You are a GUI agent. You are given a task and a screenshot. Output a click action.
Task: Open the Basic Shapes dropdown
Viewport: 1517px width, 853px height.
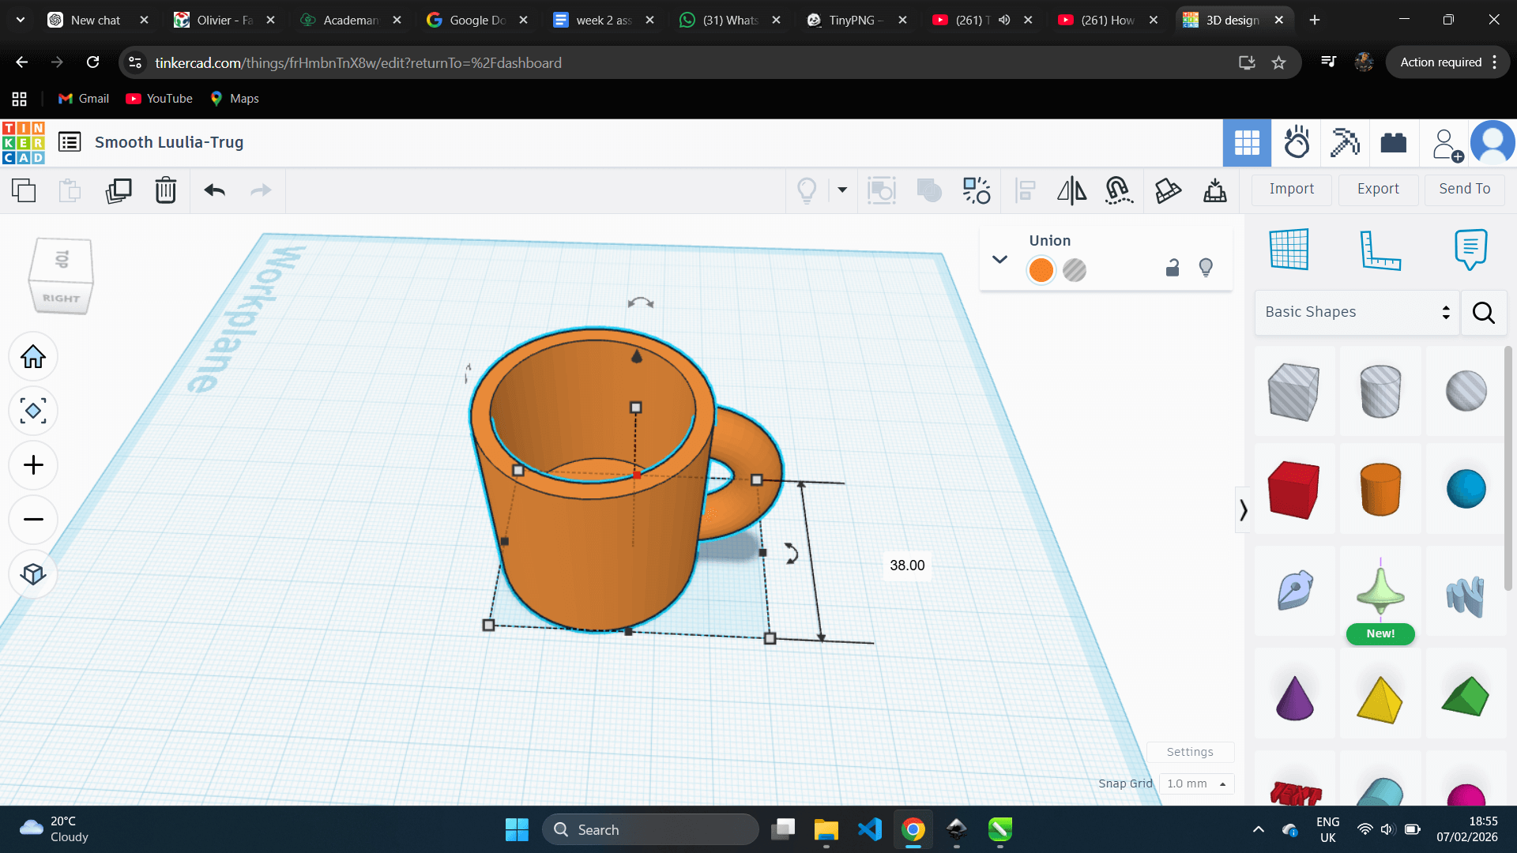click(x=1357, y=312)
